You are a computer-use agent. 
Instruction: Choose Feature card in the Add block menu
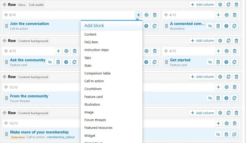(111, 97)
